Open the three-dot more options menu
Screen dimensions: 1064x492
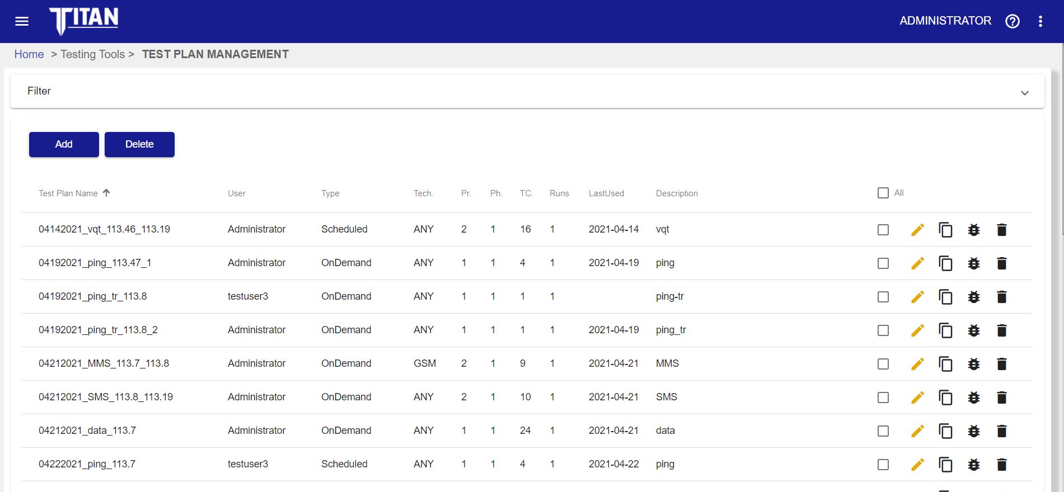(x=1040, y=21)
